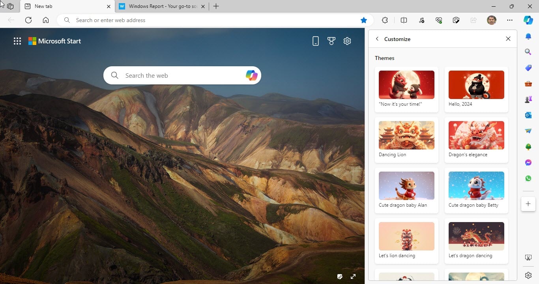Viewport: 539px width, 284px height.
Task: Open sidebar Games chess icon
Action: [x=528, y=99]
